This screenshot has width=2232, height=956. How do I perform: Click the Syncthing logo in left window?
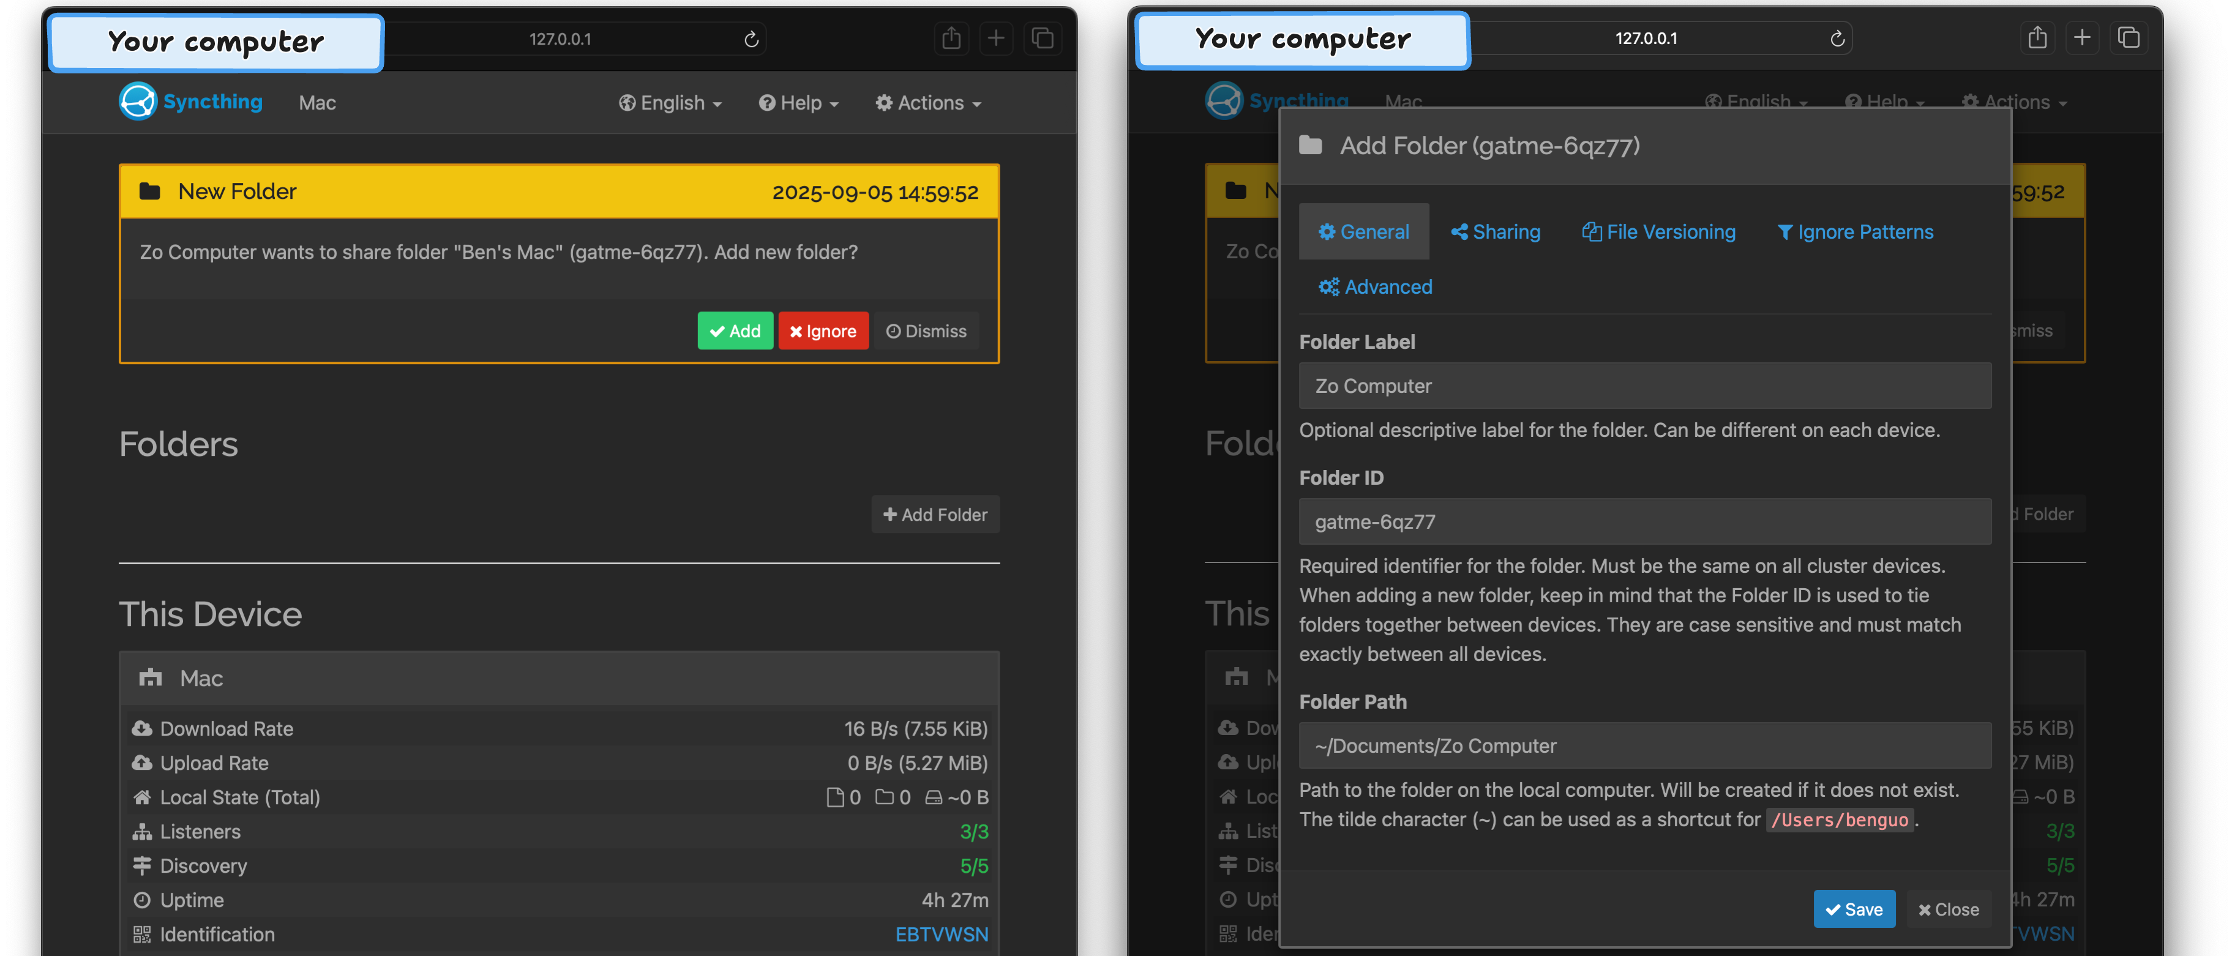pos(190,102)
